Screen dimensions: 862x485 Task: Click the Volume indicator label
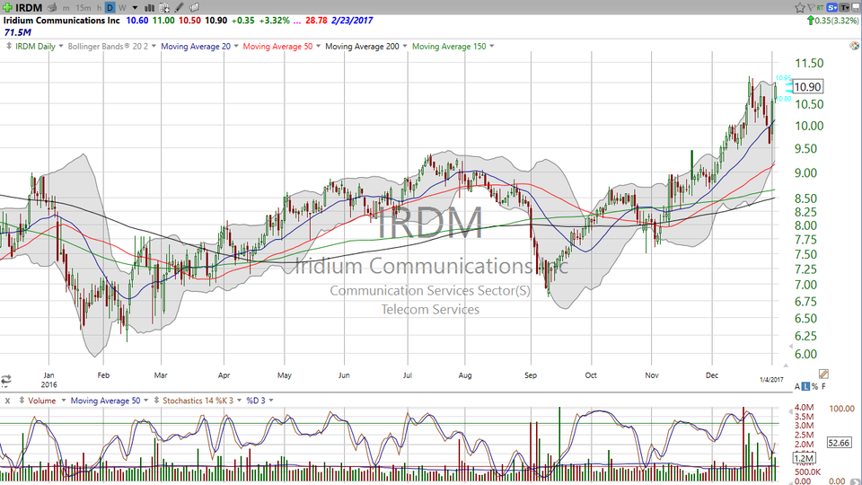(x=42, y=401)
